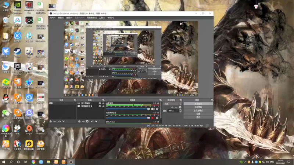Hide the 显示器捕获 source using its eye icon
Screen dimensions: 294x165
point(100,103)
